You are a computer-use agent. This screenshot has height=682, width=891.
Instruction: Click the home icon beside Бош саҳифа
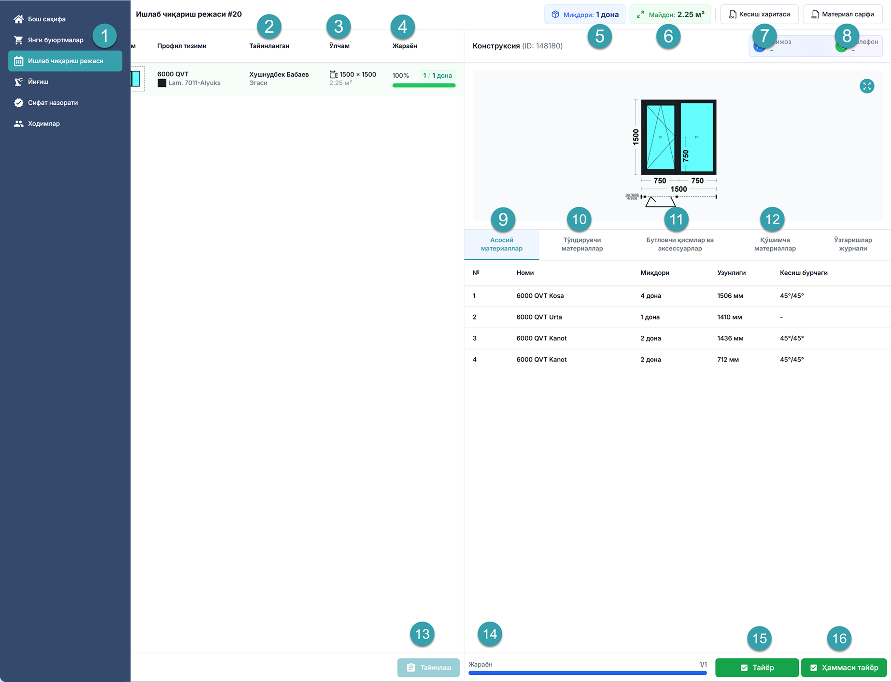(x=18, y=19)
